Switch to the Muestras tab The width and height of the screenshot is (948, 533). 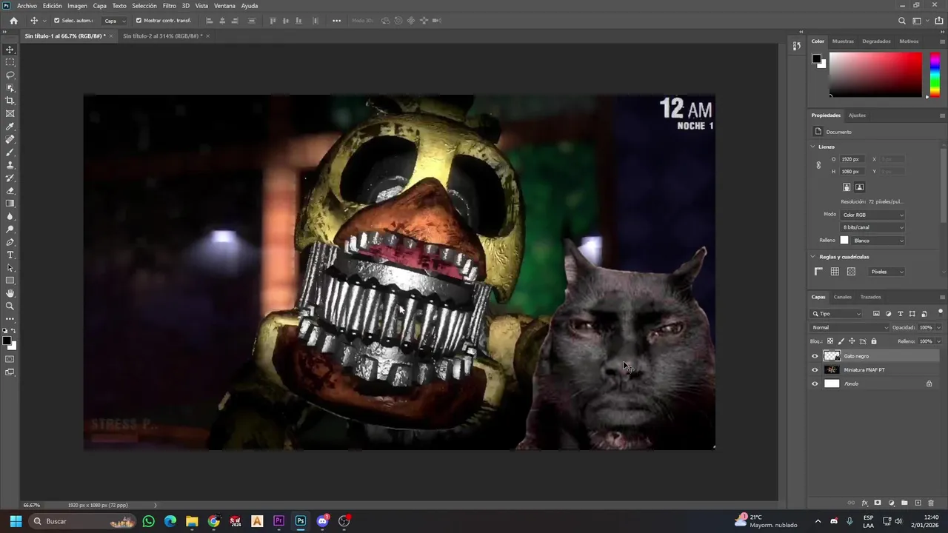[843, 41]
